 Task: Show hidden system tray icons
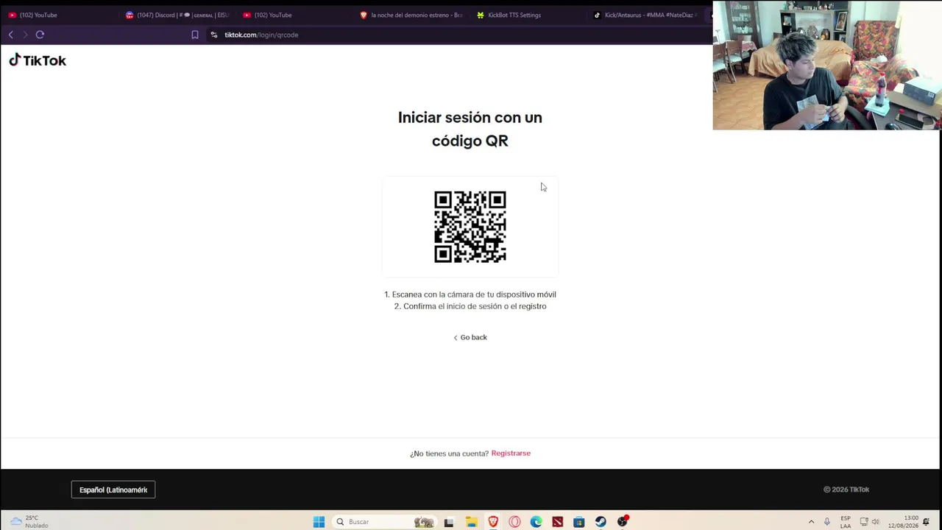click(811, 522)
